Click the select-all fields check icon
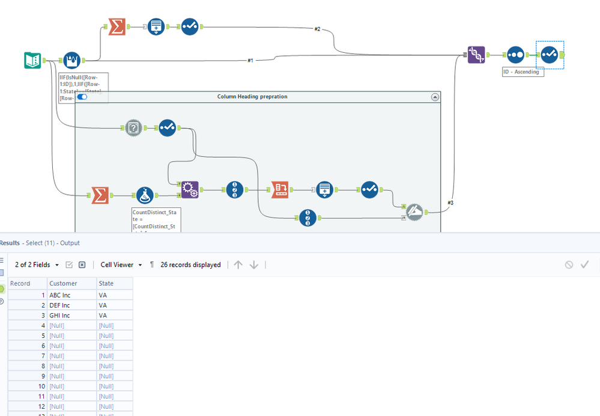Image resolution: width=600 pixels, height=416 pixels. pyautogui.click(x=69, y=265)
